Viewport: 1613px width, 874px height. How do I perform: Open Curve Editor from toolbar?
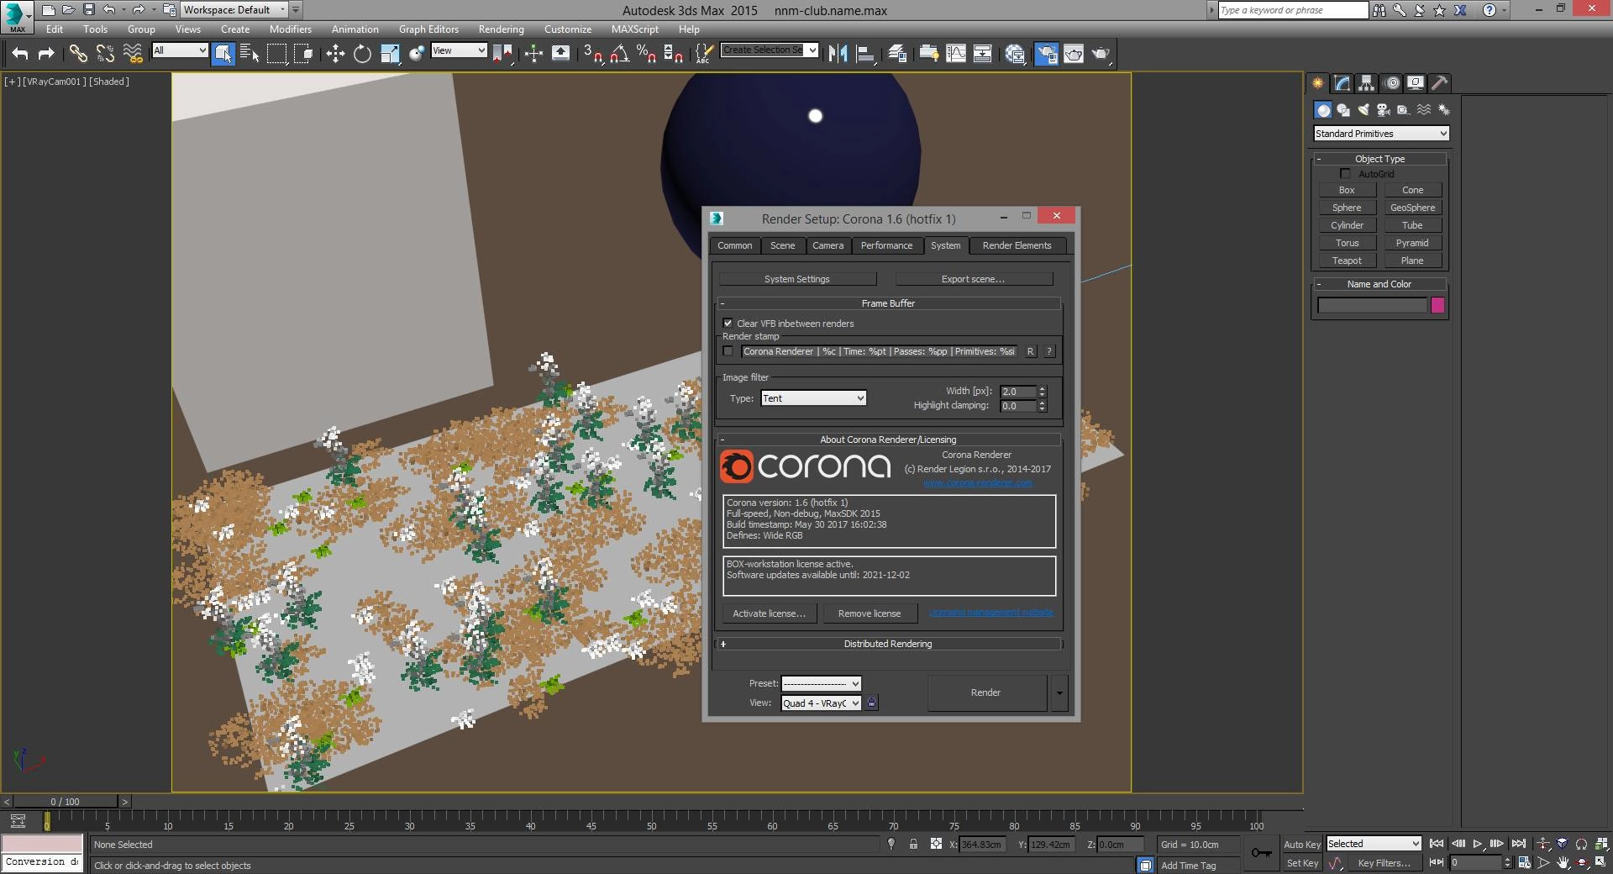[x=956, y=54]
